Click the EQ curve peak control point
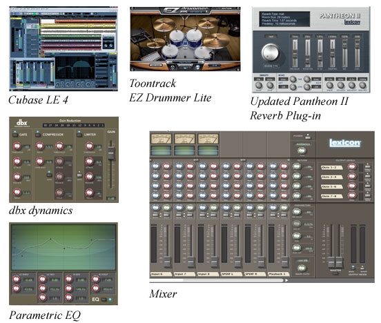This screenshot has height=323, width=381. click(x=51, y=239)
